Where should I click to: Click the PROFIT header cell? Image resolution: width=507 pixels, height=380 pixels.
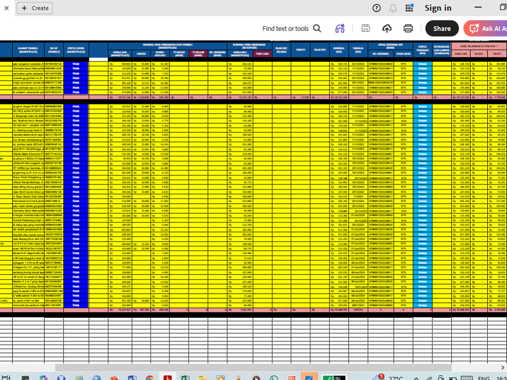coord(497,54)
